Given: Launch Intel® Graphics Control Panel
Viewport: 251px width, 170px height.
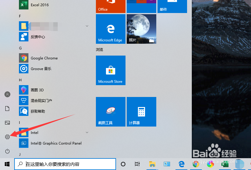Looking at the screenshot, I should pyautogui.click(x=54, y=143).
